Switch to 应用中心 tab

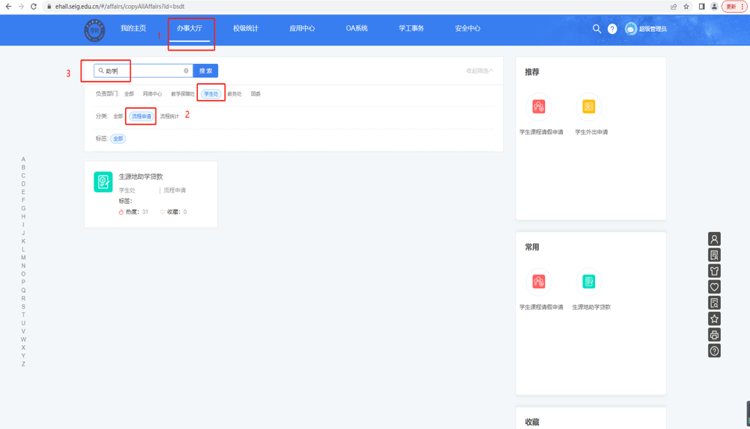click(302, 29)
